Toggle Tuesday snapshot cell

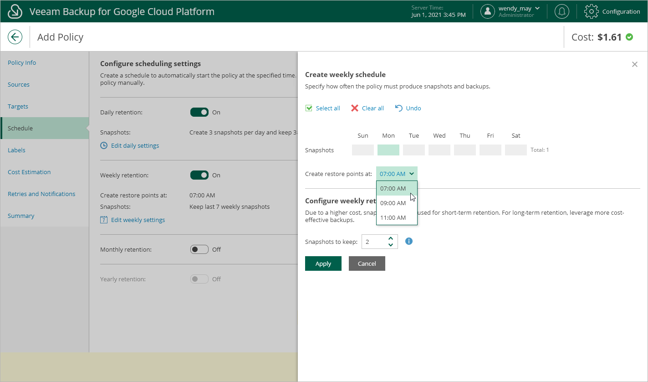point(414,150)
